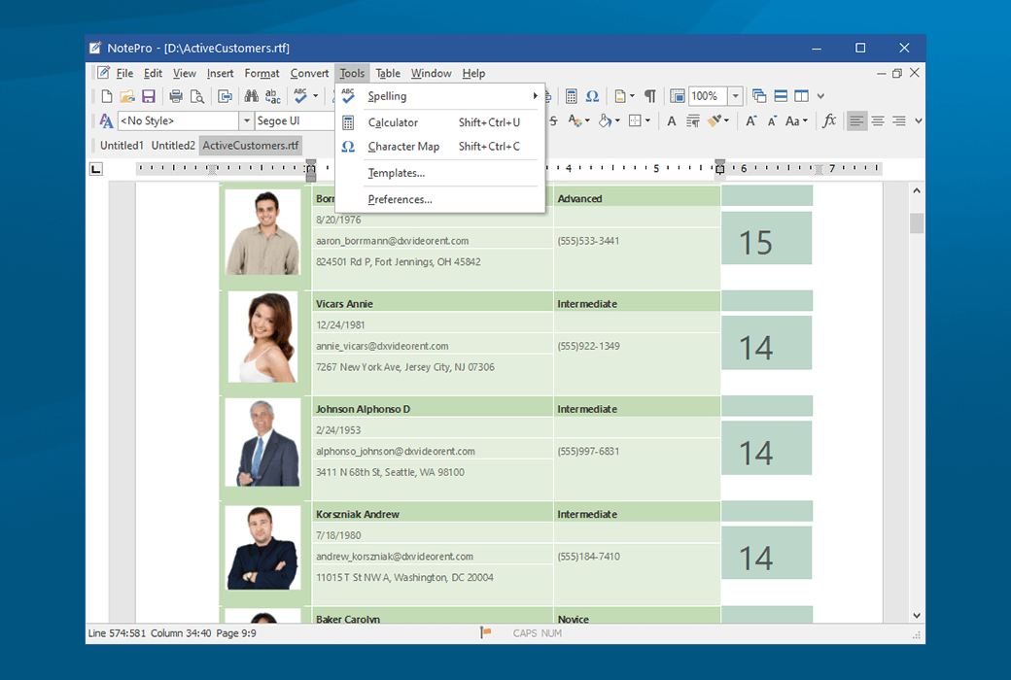The width and height of the screenshot is (1011, 680).
Task: Click the plain letter A font icon
Action: [671, 121]
